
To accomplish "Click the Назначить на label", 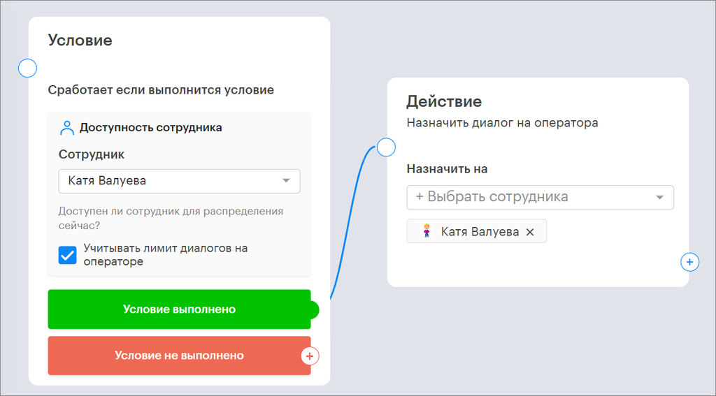I will coord(447,169).
